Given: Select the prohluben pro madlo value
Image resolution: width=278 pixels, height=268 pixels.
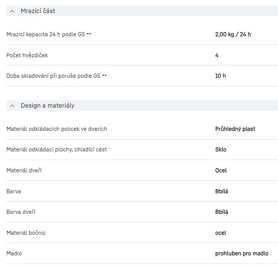Looking at the screenshot, I should pyautogui.click(x=242, y=253).
